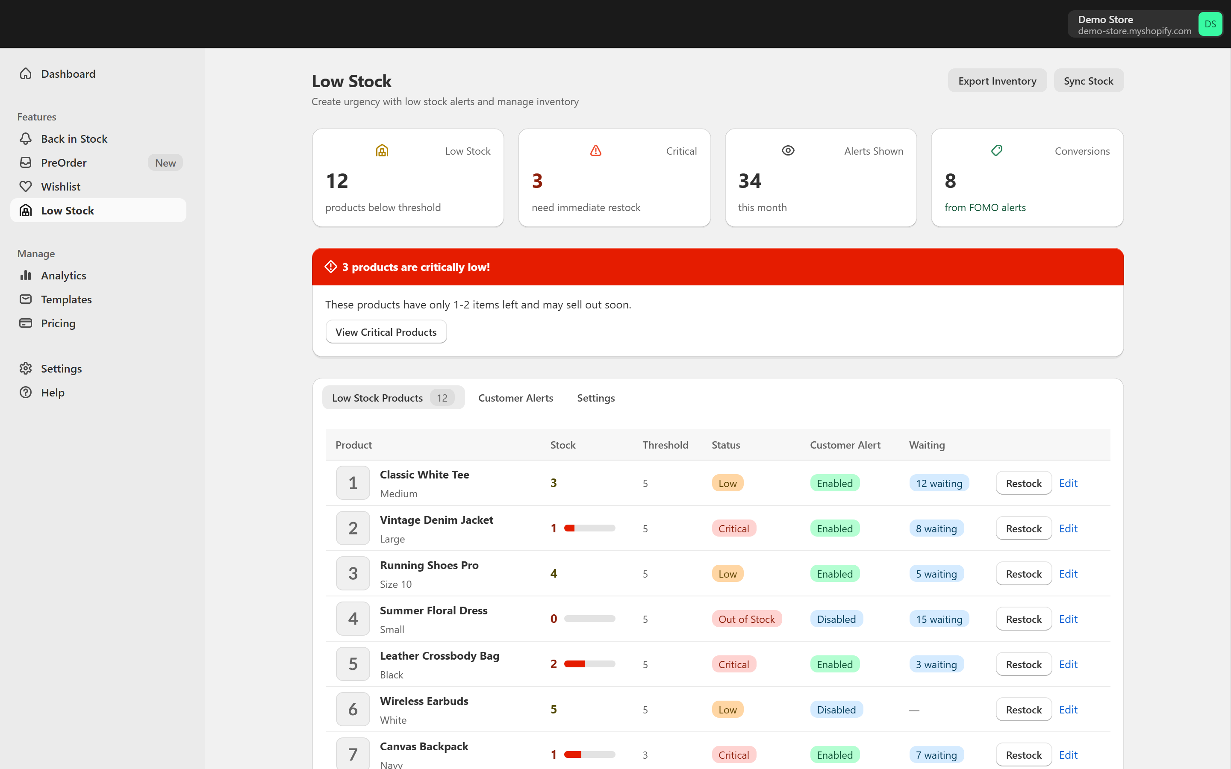The image size is (1231, 769).
Task: Click the Critical status for Vintage Denim Jacket
Action: 733,528
